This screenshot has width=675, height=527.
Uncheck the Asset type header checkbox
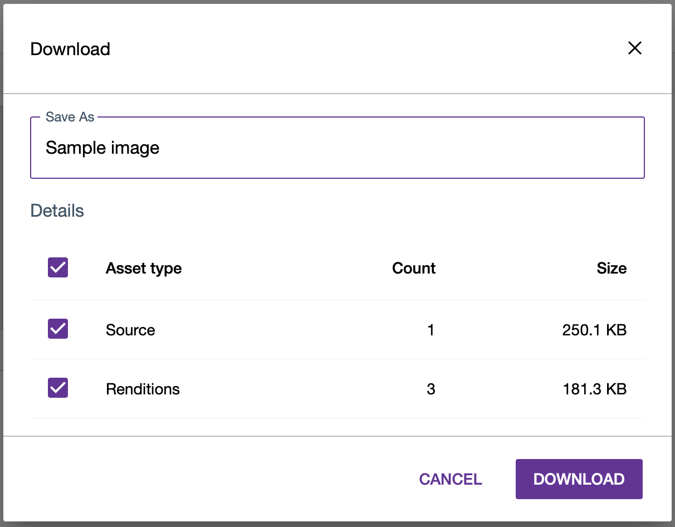click(57, 267)
